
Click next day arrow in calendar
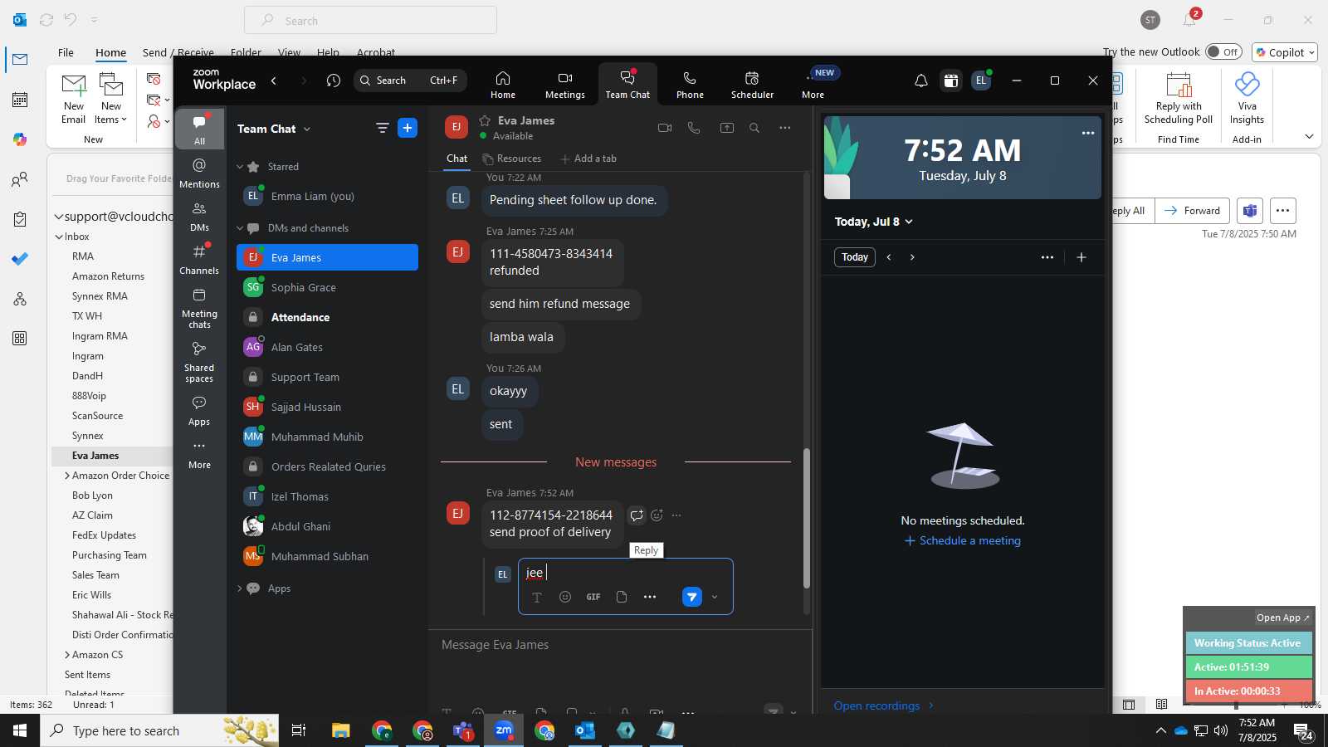tap(912, 257)
